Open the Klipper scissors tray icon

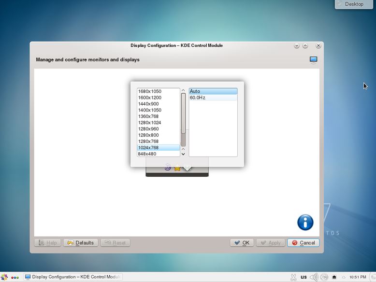(x=293, y=277)
